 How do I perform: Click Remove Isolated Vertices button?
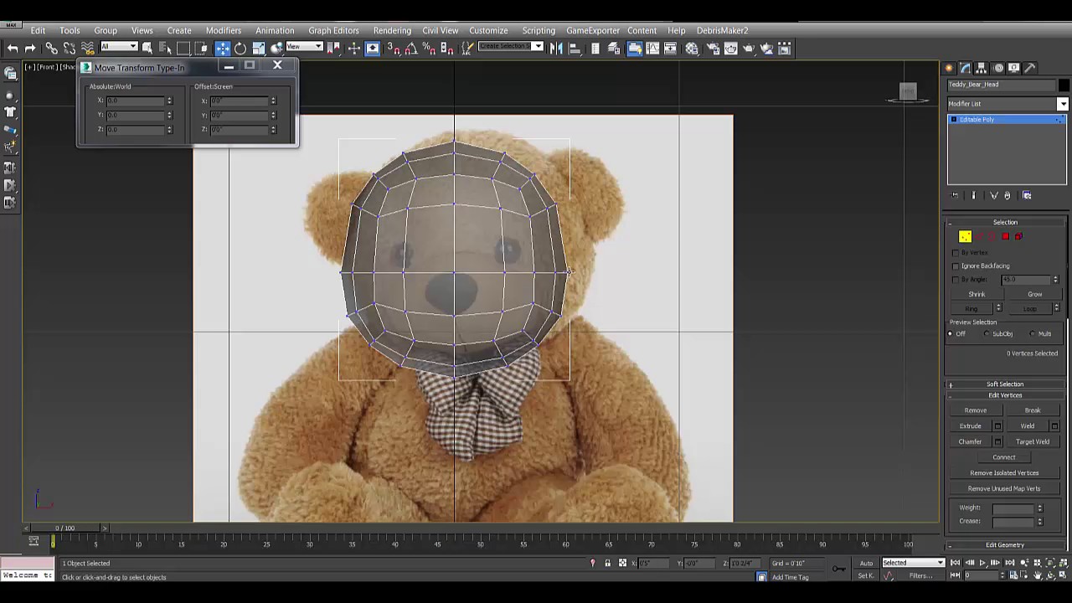pyautogui.click(x=1004, y=473)
